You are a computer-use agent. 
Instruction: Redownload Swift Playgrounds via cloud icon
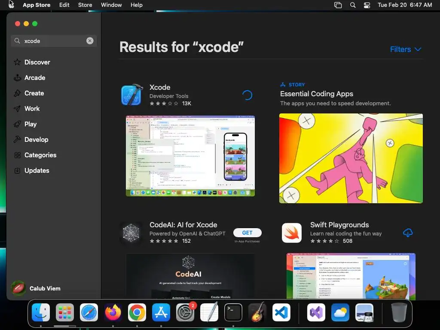click(x=408, y=232)
